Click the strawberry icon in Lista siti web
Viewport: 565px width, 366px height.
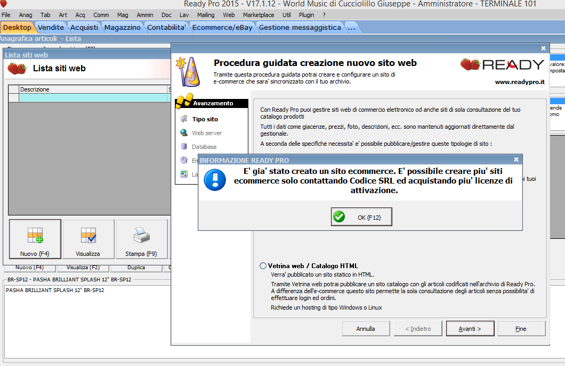point(17,68)
